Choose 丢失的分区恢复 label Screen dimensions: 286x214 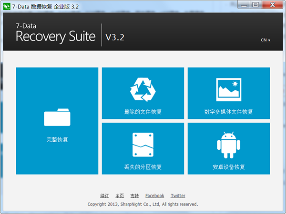[x=143, y=167]
